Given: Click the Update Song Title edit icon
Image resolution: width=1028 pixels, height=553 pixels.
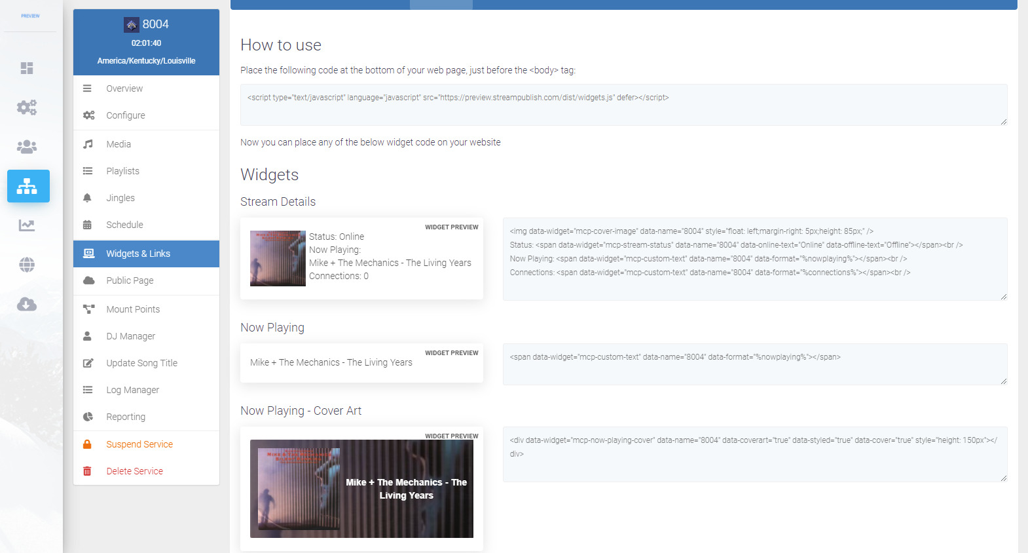Looking at the screenshot, I should click(x=88, y=363).
